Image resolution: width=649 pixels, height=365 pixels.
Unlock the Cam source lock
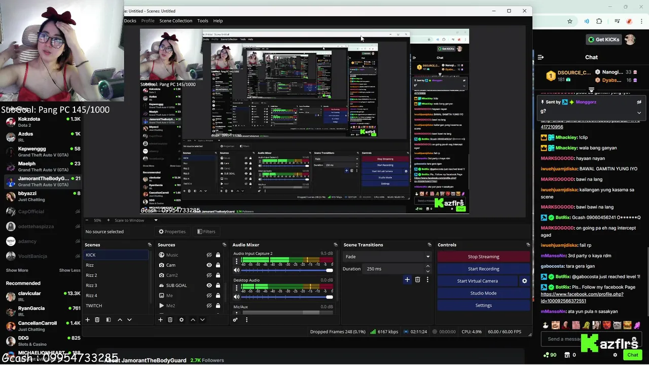coord(218,265)
